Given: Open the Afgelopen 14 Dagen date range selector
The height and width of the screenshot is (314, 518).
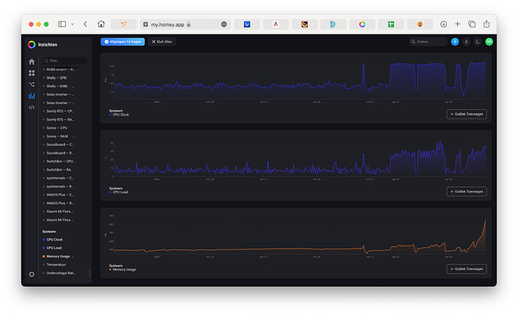Looking at the screenshot, I should coord(122,41).
